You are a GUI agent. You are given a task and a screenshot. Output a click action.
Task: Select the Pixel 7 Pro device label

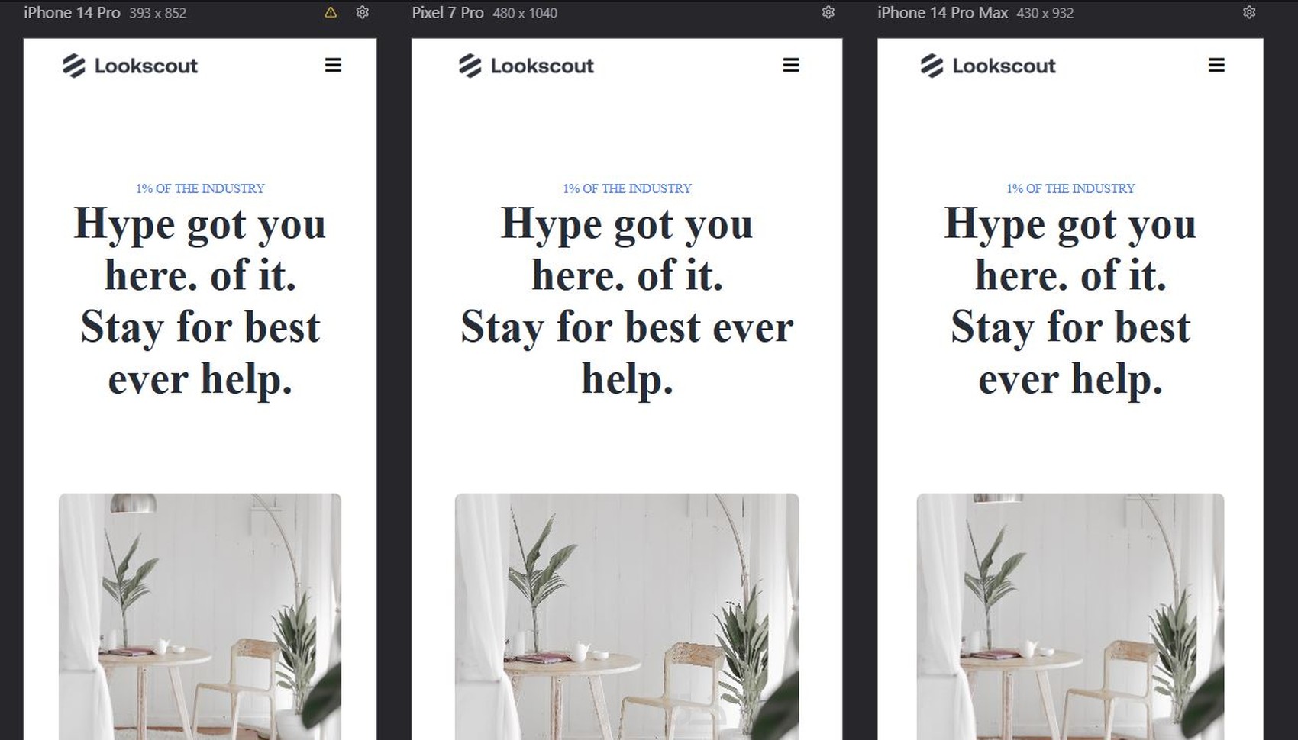click(447, 13)
